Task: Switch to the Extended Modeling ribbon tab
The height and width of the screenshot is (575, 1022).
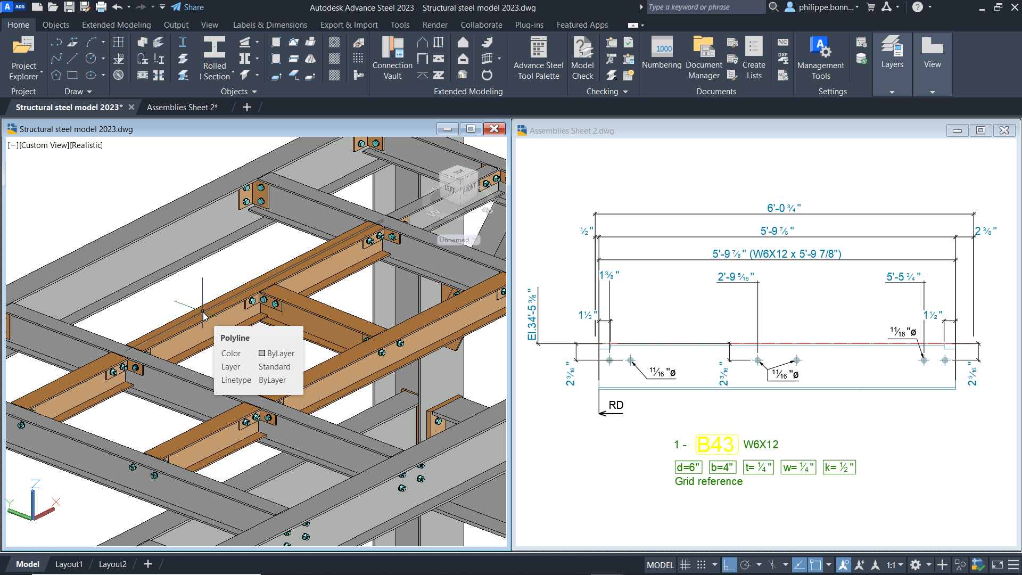Action: click(116, 25)
